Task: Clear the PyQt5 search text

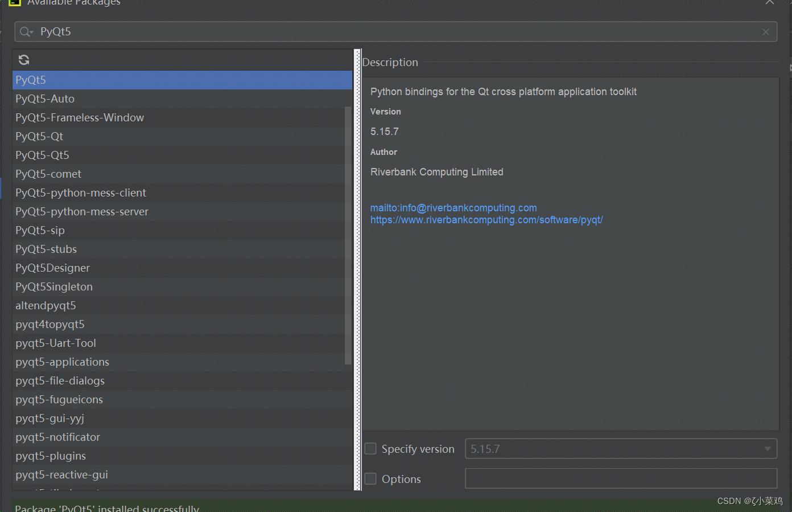Action: coord(766,32)
